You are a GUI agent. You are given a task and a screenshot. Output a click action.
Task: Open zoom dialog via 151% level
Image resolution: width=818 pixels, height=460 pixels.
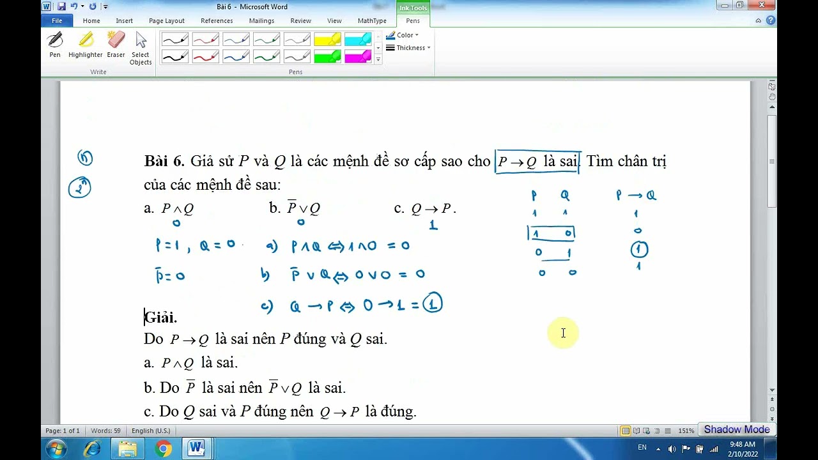686,431
